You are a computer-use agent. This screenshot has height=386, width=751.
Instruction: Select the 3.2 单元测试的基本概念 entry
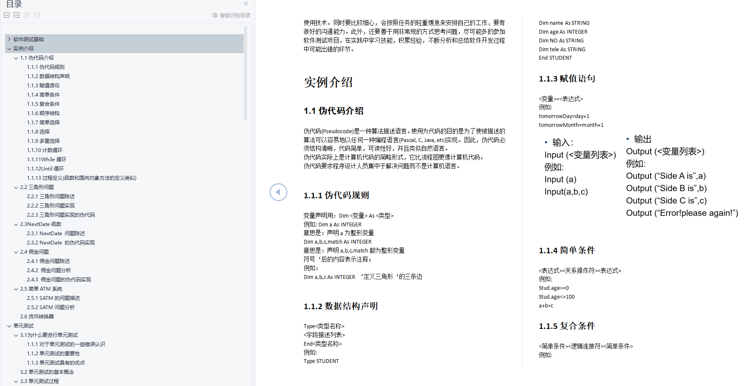tap(47, 372)
